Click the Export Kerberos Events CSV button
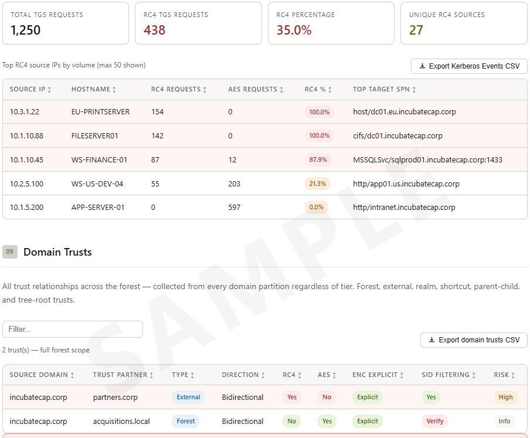Viewport: 530px width, 438px height. [x=468, y=66]
